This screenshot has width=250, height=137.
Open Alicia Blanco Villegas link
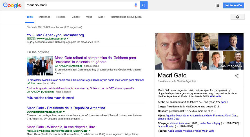pos(180,131)
